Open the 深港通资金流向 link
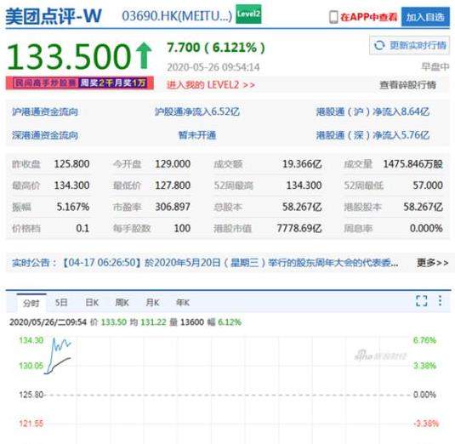The width and height of the screenshot is (455, 444). click(45, 135)
